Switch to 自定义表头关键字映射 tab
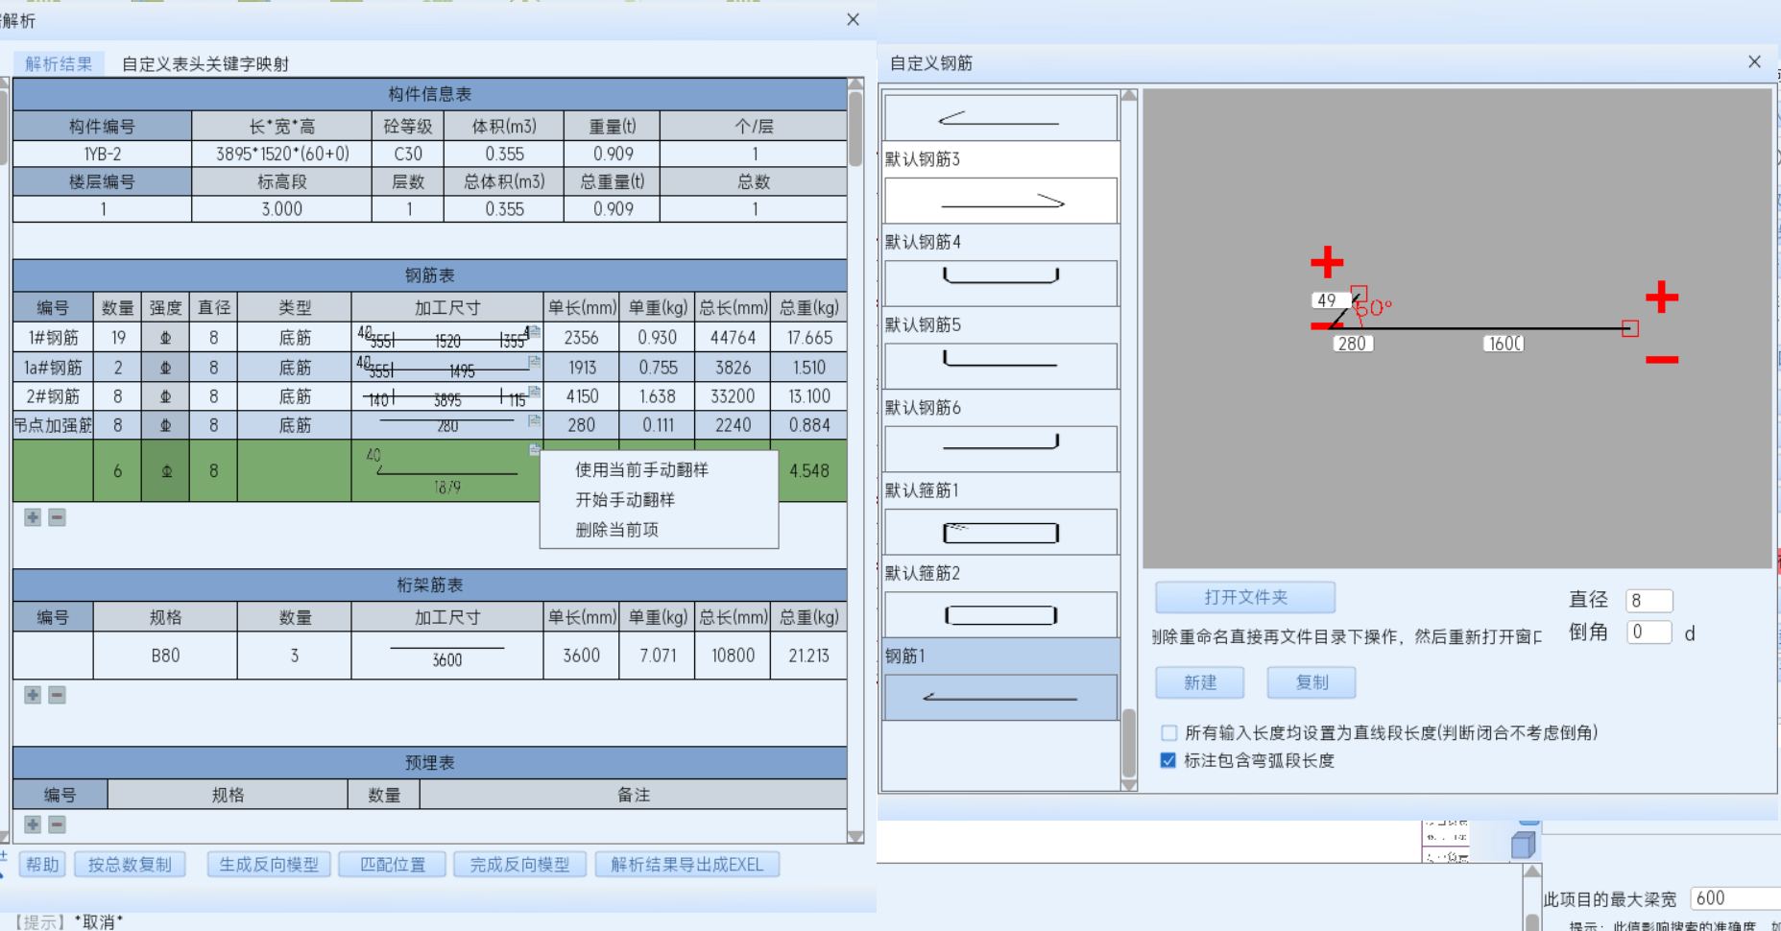 click(x=205, y=64)
